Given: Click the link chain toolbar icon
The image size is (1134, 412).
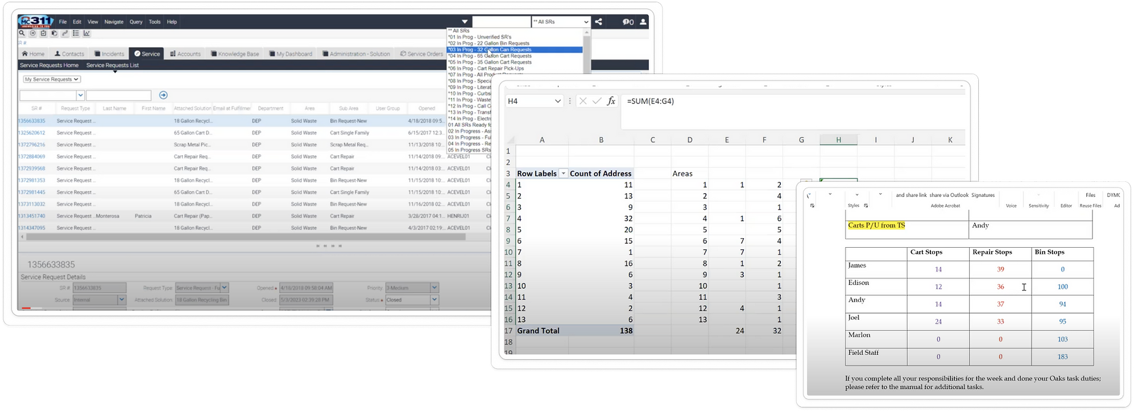Looking at the screenshot, I should [65, 34].
